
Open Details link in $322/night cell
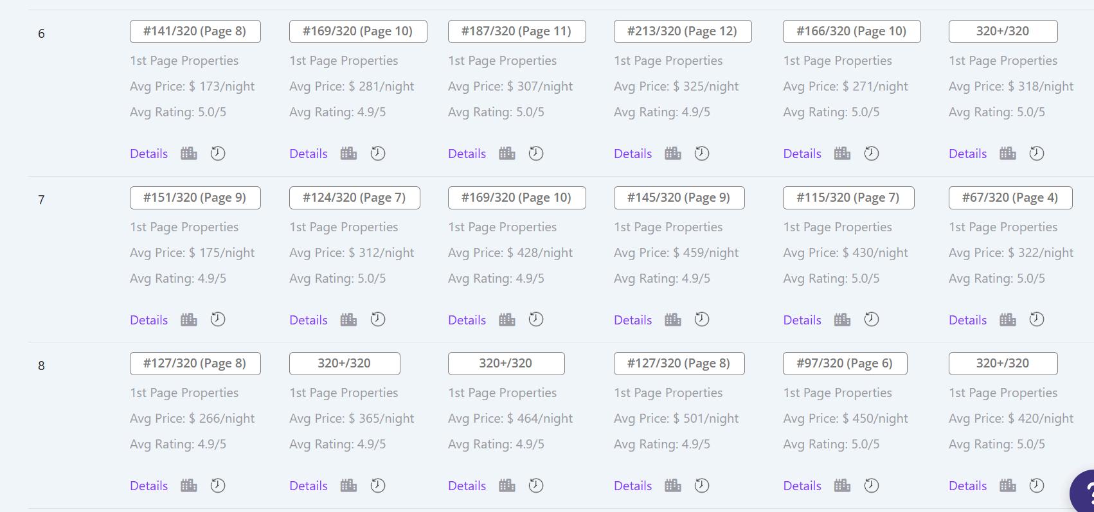[968, 320]
